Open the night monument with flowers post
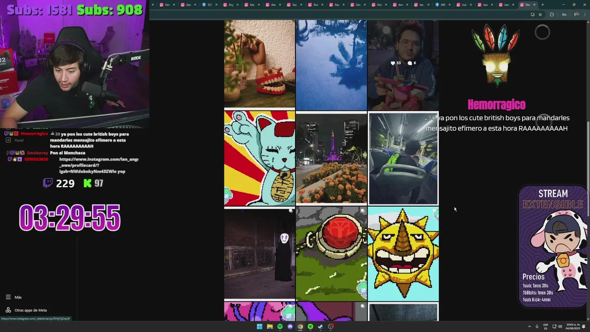The height and width of the screenshot is (332, 590). (331, 158)
